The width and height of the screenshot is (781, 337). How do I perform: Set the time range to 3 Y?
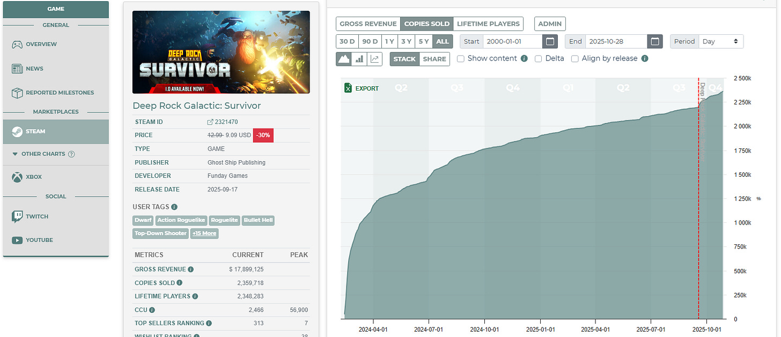click(x=406, y=41)
